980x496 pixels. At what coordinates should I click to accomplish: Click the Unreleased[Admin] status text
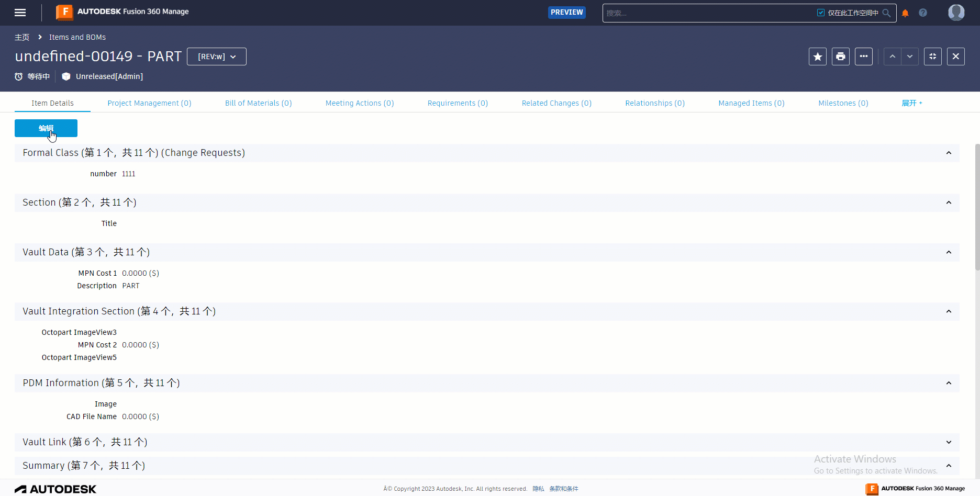(x=109, y=76)
